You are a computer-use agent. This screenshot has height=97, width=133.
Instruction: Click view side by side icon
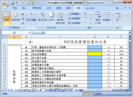tap(90, 14)
